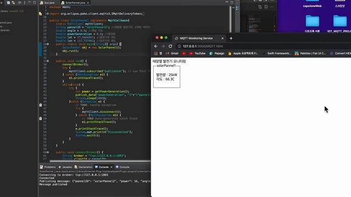Open the capstoneWeb desktop folder
Screen dimensions: 351x197
tap(312, 4)
